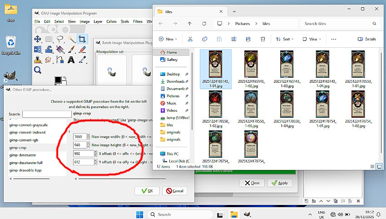Click the Delete trash icon in Explorer
The image size is (386, 219).
(x=262, y=39)
